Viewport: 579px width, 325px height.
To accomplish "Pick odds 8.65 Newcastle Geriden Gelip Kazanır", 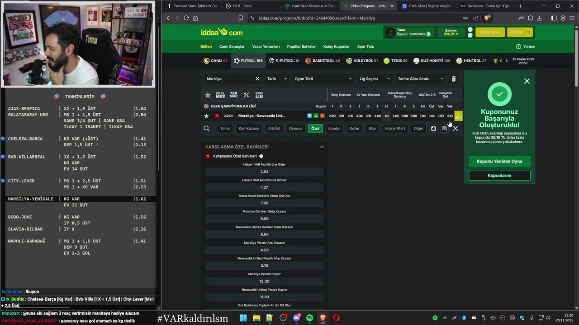I will (x=265, y=234).
